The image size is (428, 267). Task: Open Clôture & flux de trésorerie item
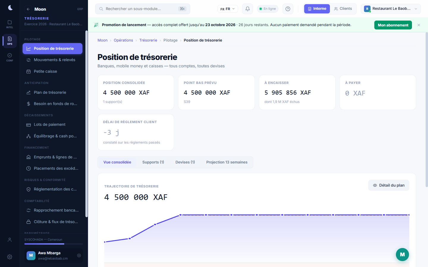[x=52, y=222]
